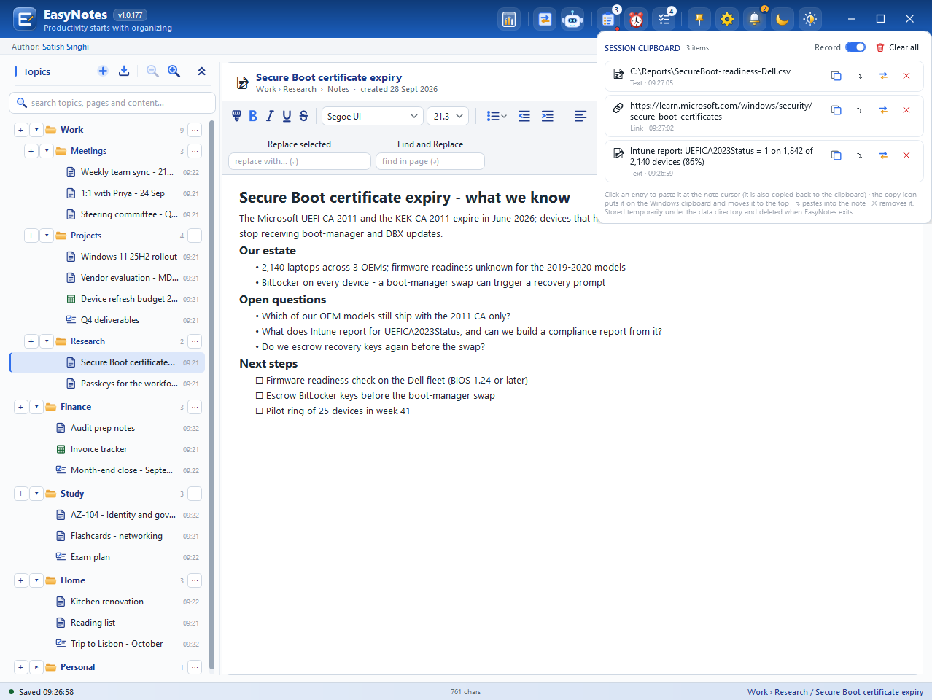
Task: Click Clear all in Session Clipboard
Action: point(898,47)
